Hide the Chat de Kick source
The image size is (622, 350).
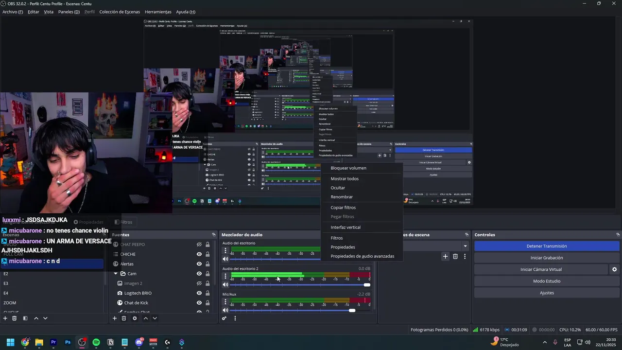(199, 303)
